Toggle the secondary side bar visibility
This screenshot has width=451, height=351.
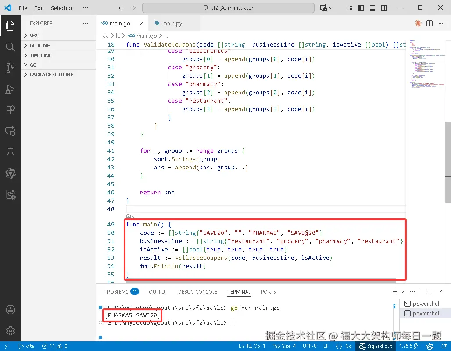coord(384,8)
